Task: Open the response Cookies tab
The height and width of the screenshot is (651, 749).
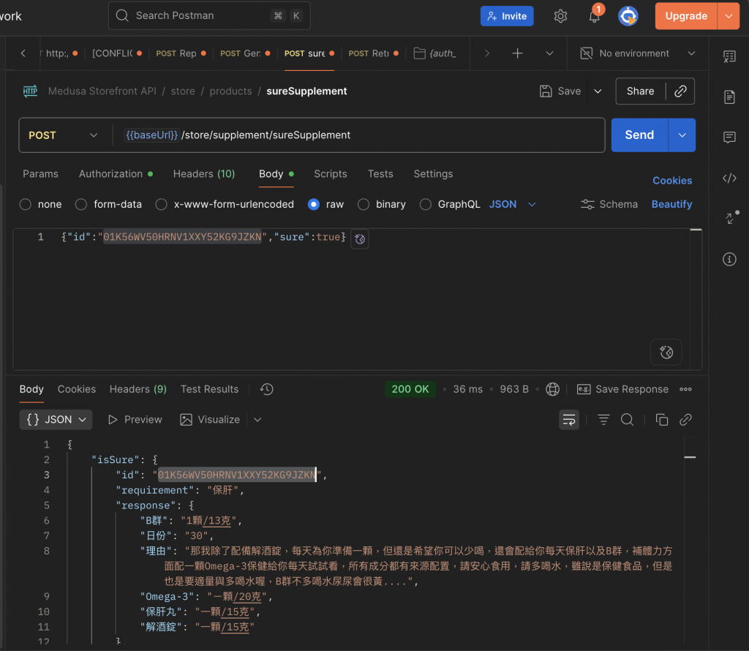Action: pyautogui.click(x=76, y=389)
